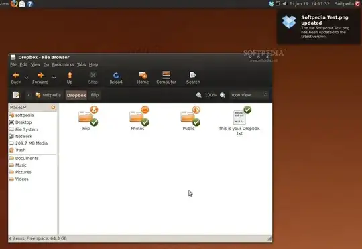362x249 pixels.
Task: Open the View menu
Action: click(x=36, y=64)
